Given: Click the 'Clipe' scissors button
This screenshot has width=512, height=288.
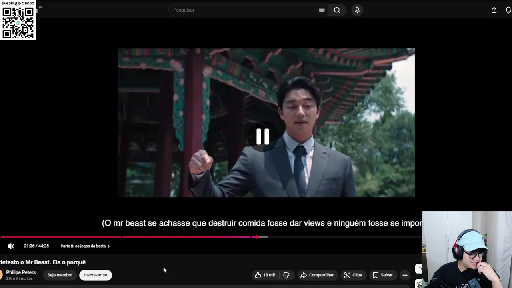Looking at the screenshot, I should pyautogui.click(x=353, y=275).
